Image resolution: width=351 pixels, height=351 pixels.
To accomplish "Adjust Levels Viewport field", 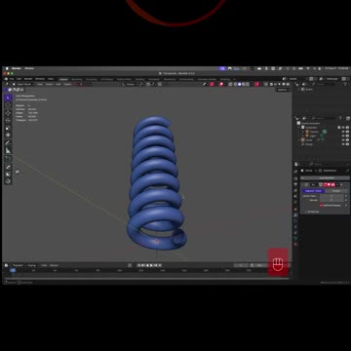I will click(x=331, y=196).
